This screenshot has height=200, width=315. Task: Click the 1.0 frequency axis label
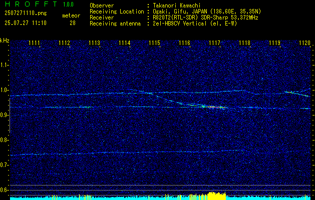[4, 90]
